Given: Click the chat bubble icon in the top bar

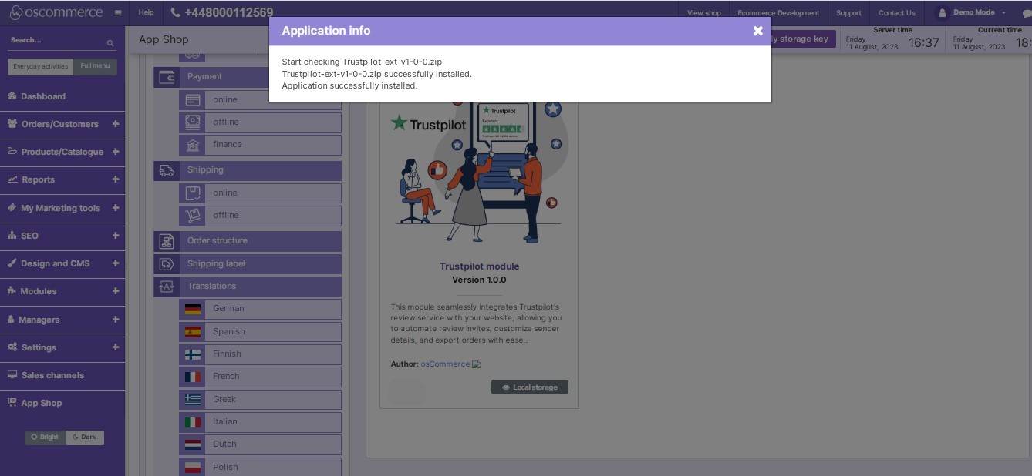Looking at the screenshot, I should [1026, 13].
